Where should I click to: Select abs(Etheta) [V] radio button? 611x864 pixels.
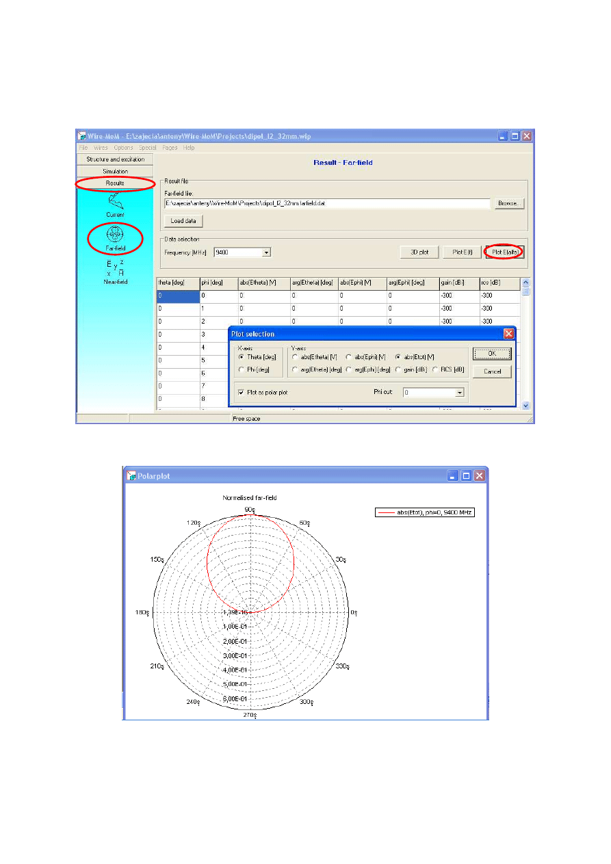click(x=296, y=356)
